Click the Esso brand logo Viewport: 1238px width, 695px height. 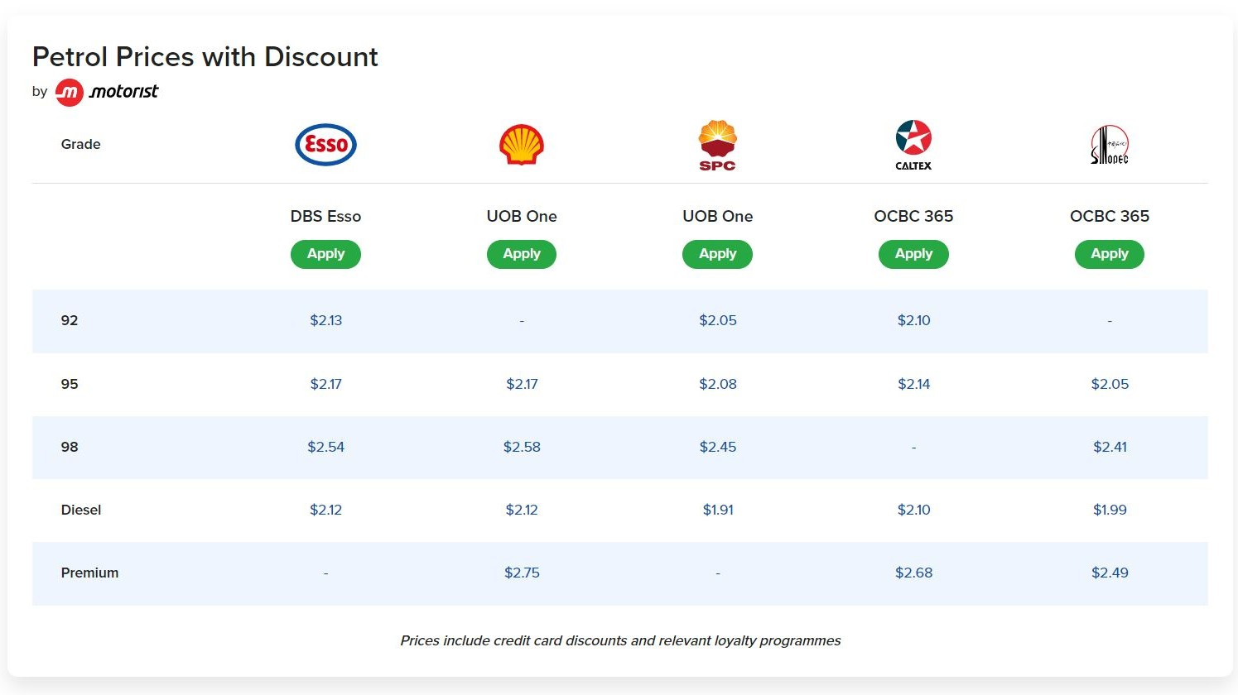pyautogui.click(x=325, y=144)
